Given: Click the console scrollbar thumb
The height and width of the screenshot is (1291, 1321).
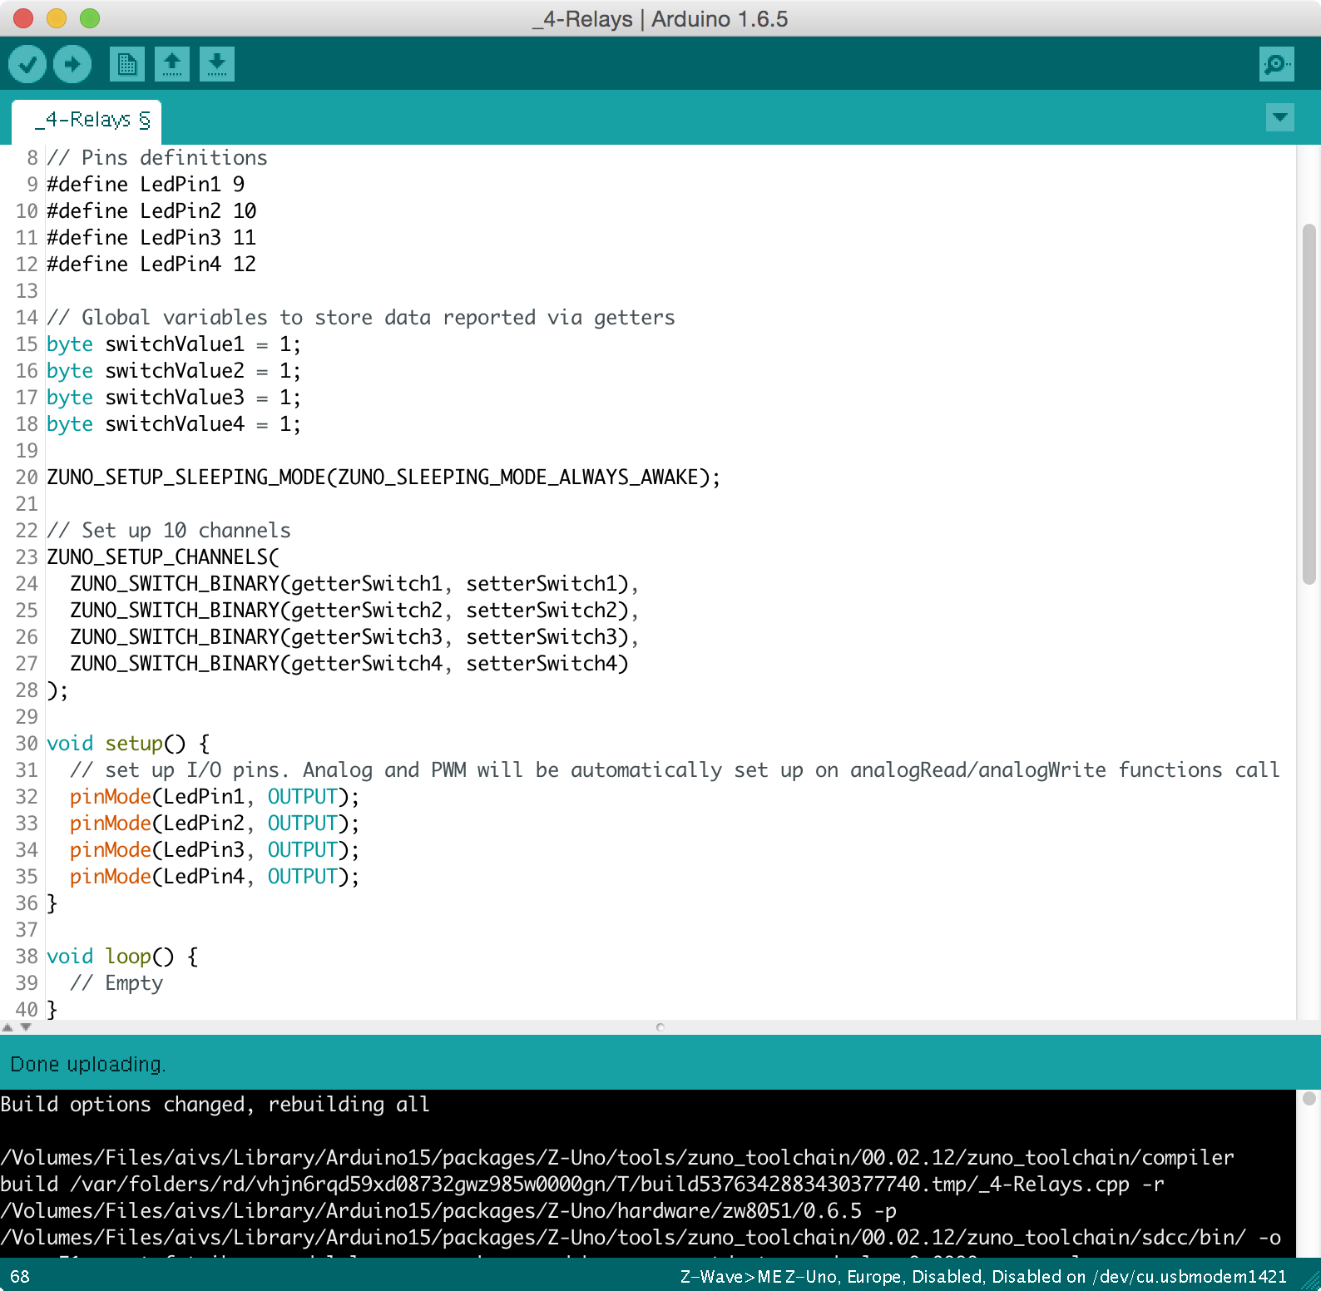Looking at the screenshot, I should pos(1309,1099).
